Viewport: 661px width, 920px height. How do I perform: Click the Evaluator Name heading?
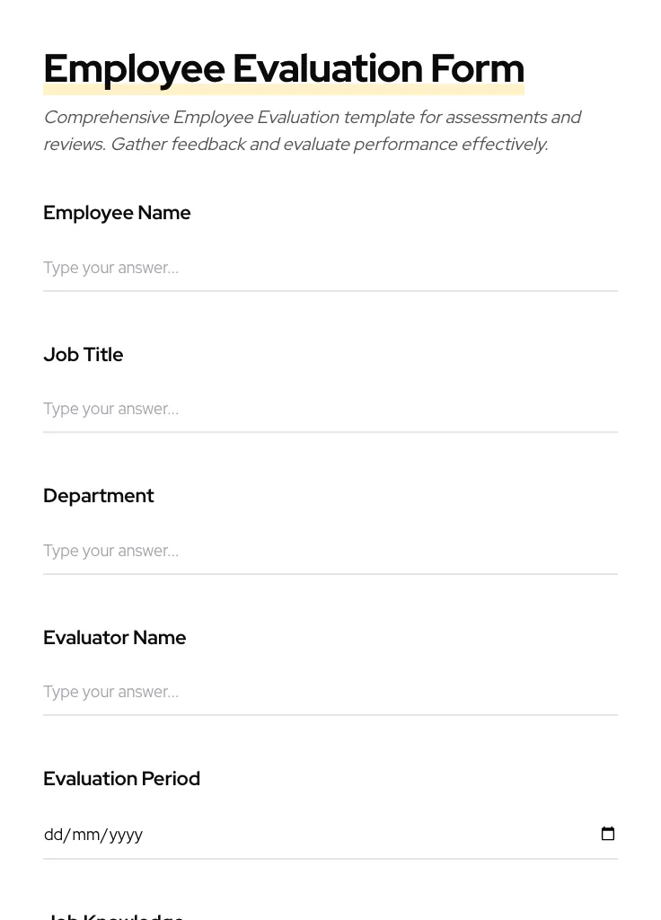click(114, 638)
